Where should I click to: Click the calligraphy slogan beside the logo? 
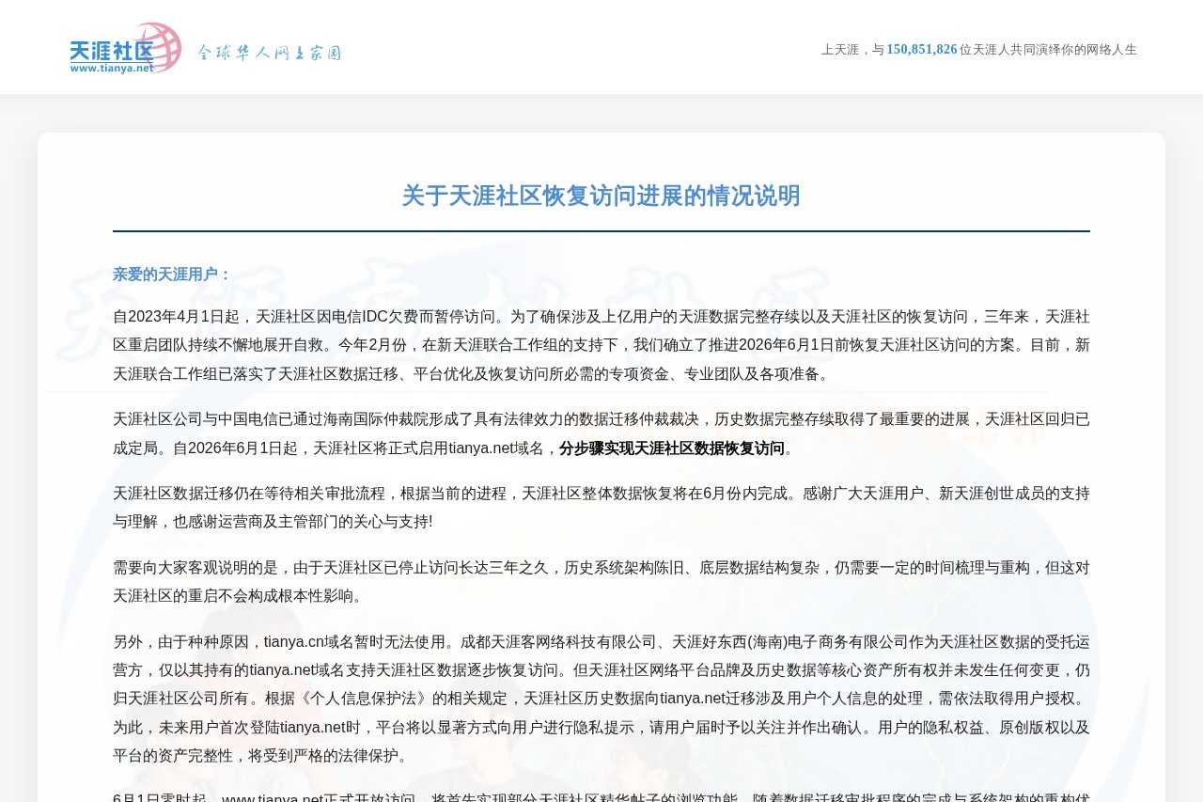(269, 53)
